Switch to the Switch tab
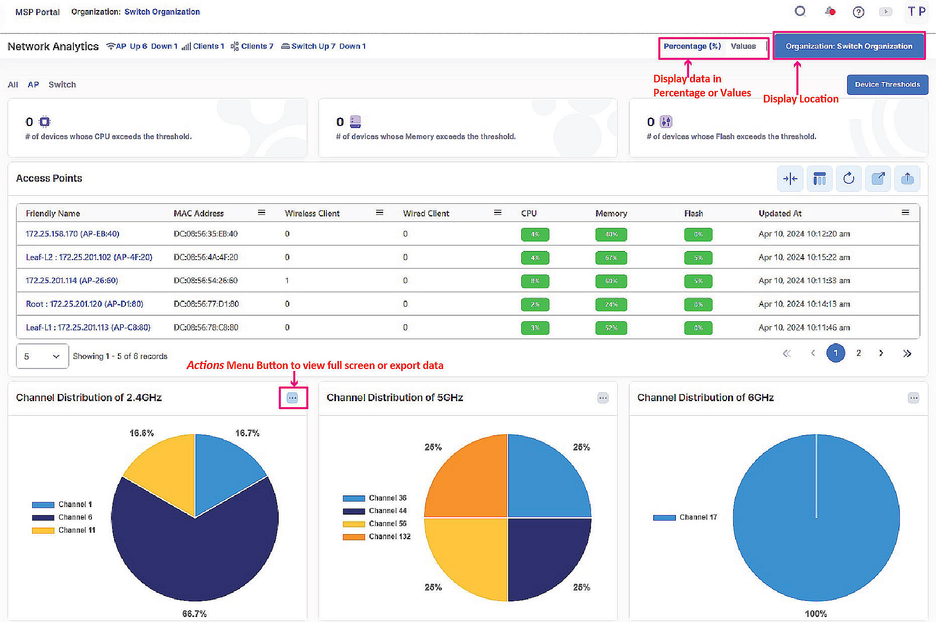This screenshot has height=622, width=936. click(62, 84)
